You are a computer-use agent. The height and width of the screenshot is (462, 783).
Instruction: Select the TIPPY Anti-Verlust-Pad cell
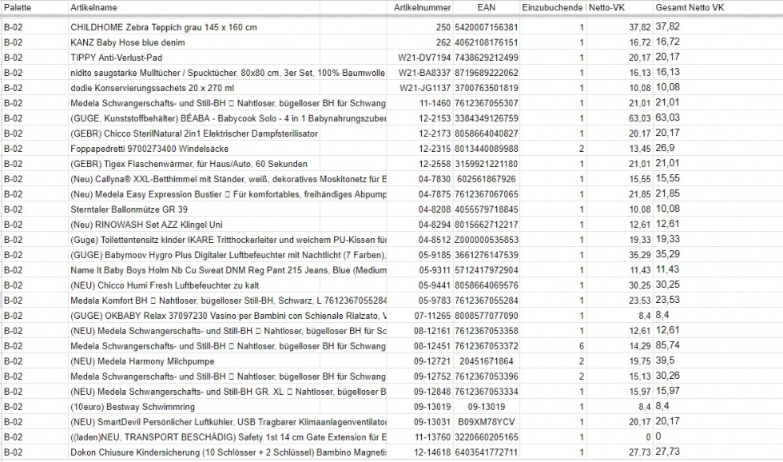pos(117,58)
